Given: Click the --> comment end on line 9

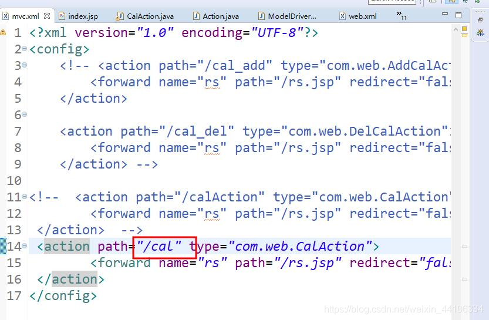Looking at the screenshot, I should [147, 164].
